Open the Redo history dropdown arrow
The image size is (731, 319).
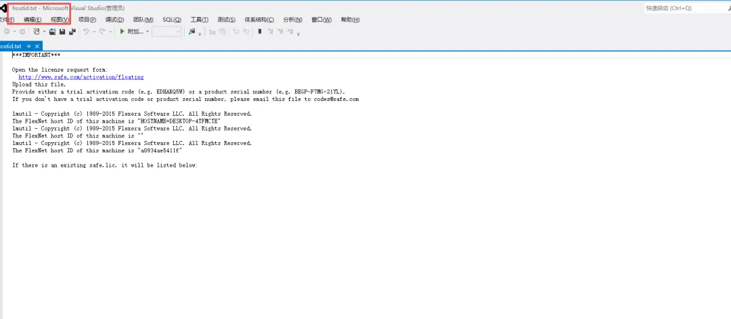(110, 32)
